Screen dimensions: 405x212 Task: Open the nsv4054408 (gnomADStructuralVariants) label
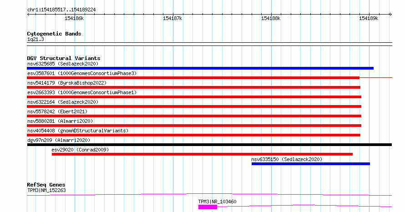pos(78,131)
